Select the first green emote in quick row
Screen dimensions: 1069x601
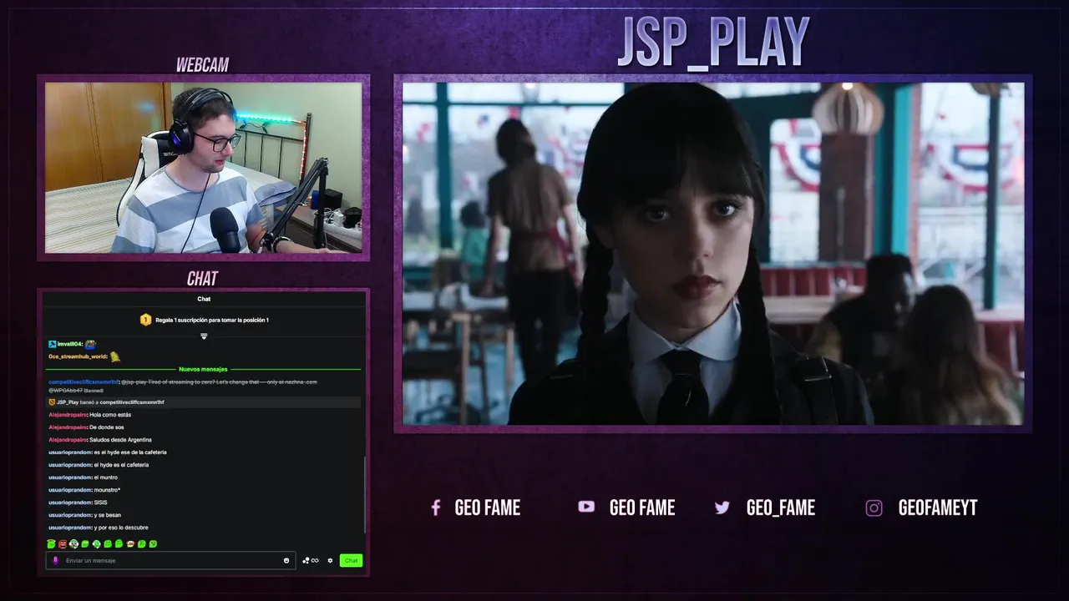tap(51, 544)
